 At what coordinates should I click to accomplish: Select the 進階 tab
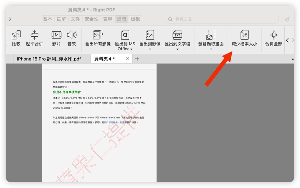pyautogui.click(x=121, y=19)
